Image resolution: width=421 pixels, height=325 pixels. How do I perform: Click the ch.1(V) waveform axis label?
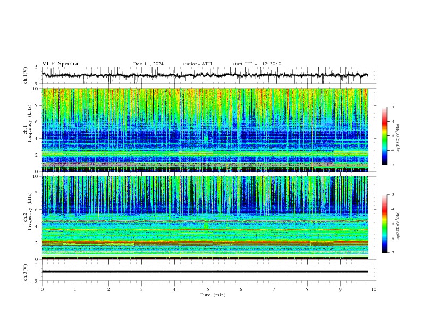pyautogui.click(x=26, y=75)
